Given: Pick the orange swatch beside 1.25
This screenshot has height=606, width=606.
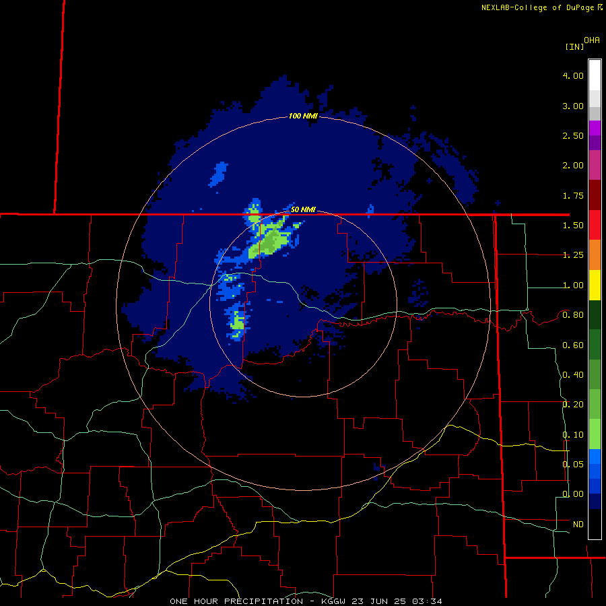Looking at the screenshot, I should coord(595,255).
